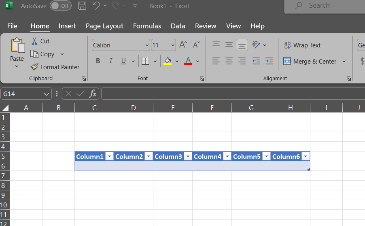Expand the Borders dropdown arrow
The width and height of the screenshot is (365, 226).
[155, 61]
